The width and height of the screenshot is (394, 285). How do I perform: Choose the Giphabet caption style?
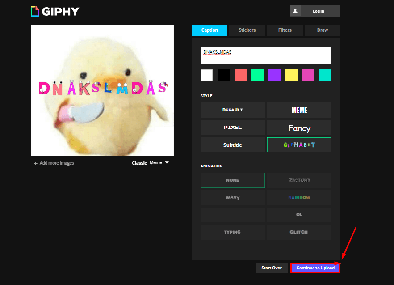pyautogui.click(x=299, y=145)
